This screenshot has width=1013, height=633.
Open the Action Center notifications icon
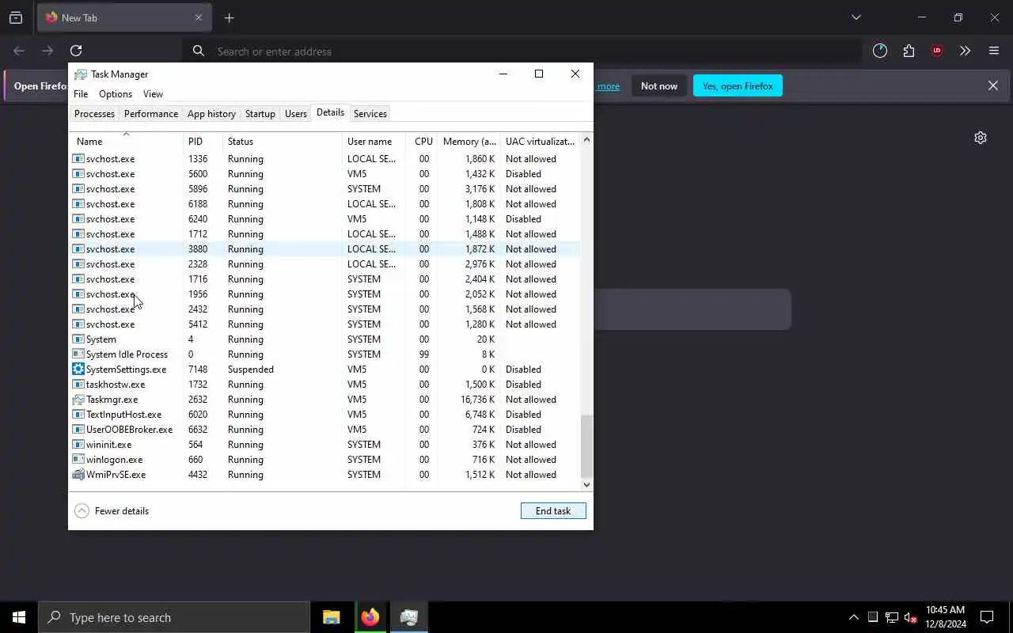(x=987, y=617)
